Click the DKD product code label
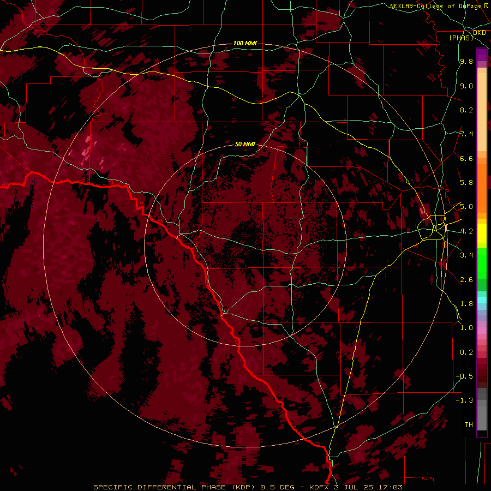 coord(480,33)
